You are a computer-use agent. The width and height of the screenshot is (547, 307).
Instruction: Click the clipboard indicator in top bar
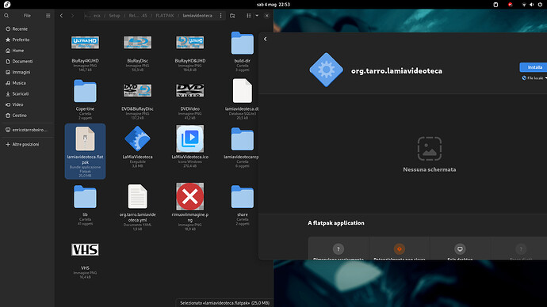495,5
